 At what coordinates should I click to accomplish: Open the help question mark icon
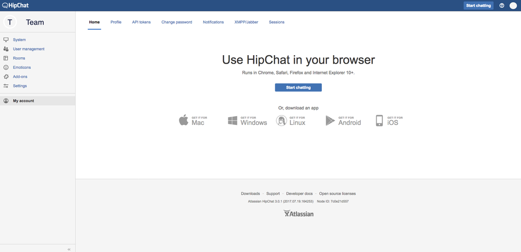pyautogui.click(x=502, y=5)
